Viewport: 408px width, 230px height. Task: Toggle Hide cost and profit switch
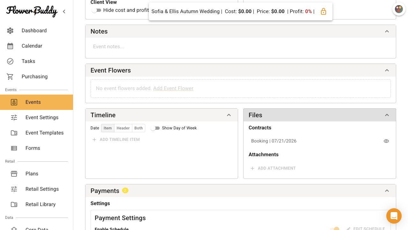coord(96,10)
